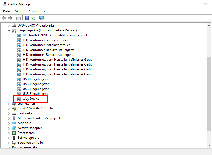Select the Mäuse und andere Zeigegeräte icon
The height and width of the screenshot is (155, 212).
14,118
